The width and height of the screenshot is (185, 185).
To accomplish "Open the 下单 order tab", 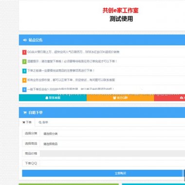I will (x=27, y=122).
